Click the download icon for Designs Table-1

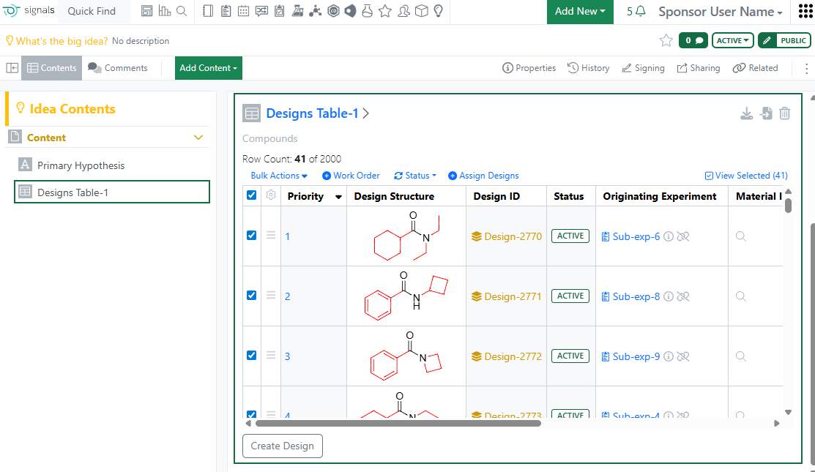[746, 113]
